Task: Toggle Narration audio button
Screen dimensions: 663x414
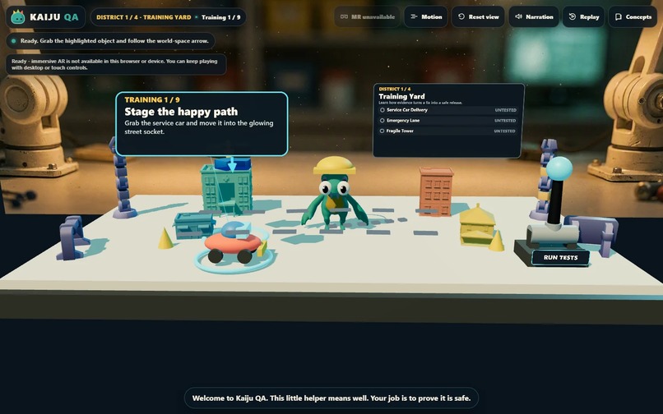Action: (x=534, y=17)
